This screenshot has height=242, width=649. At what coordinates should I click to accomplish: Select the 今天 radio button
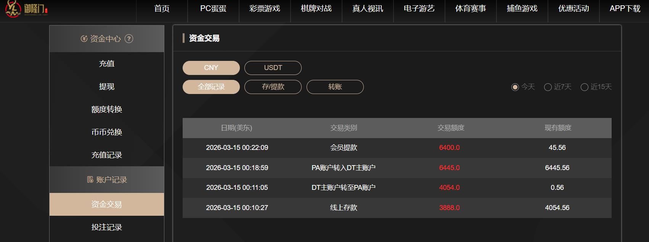click(515, 87)
